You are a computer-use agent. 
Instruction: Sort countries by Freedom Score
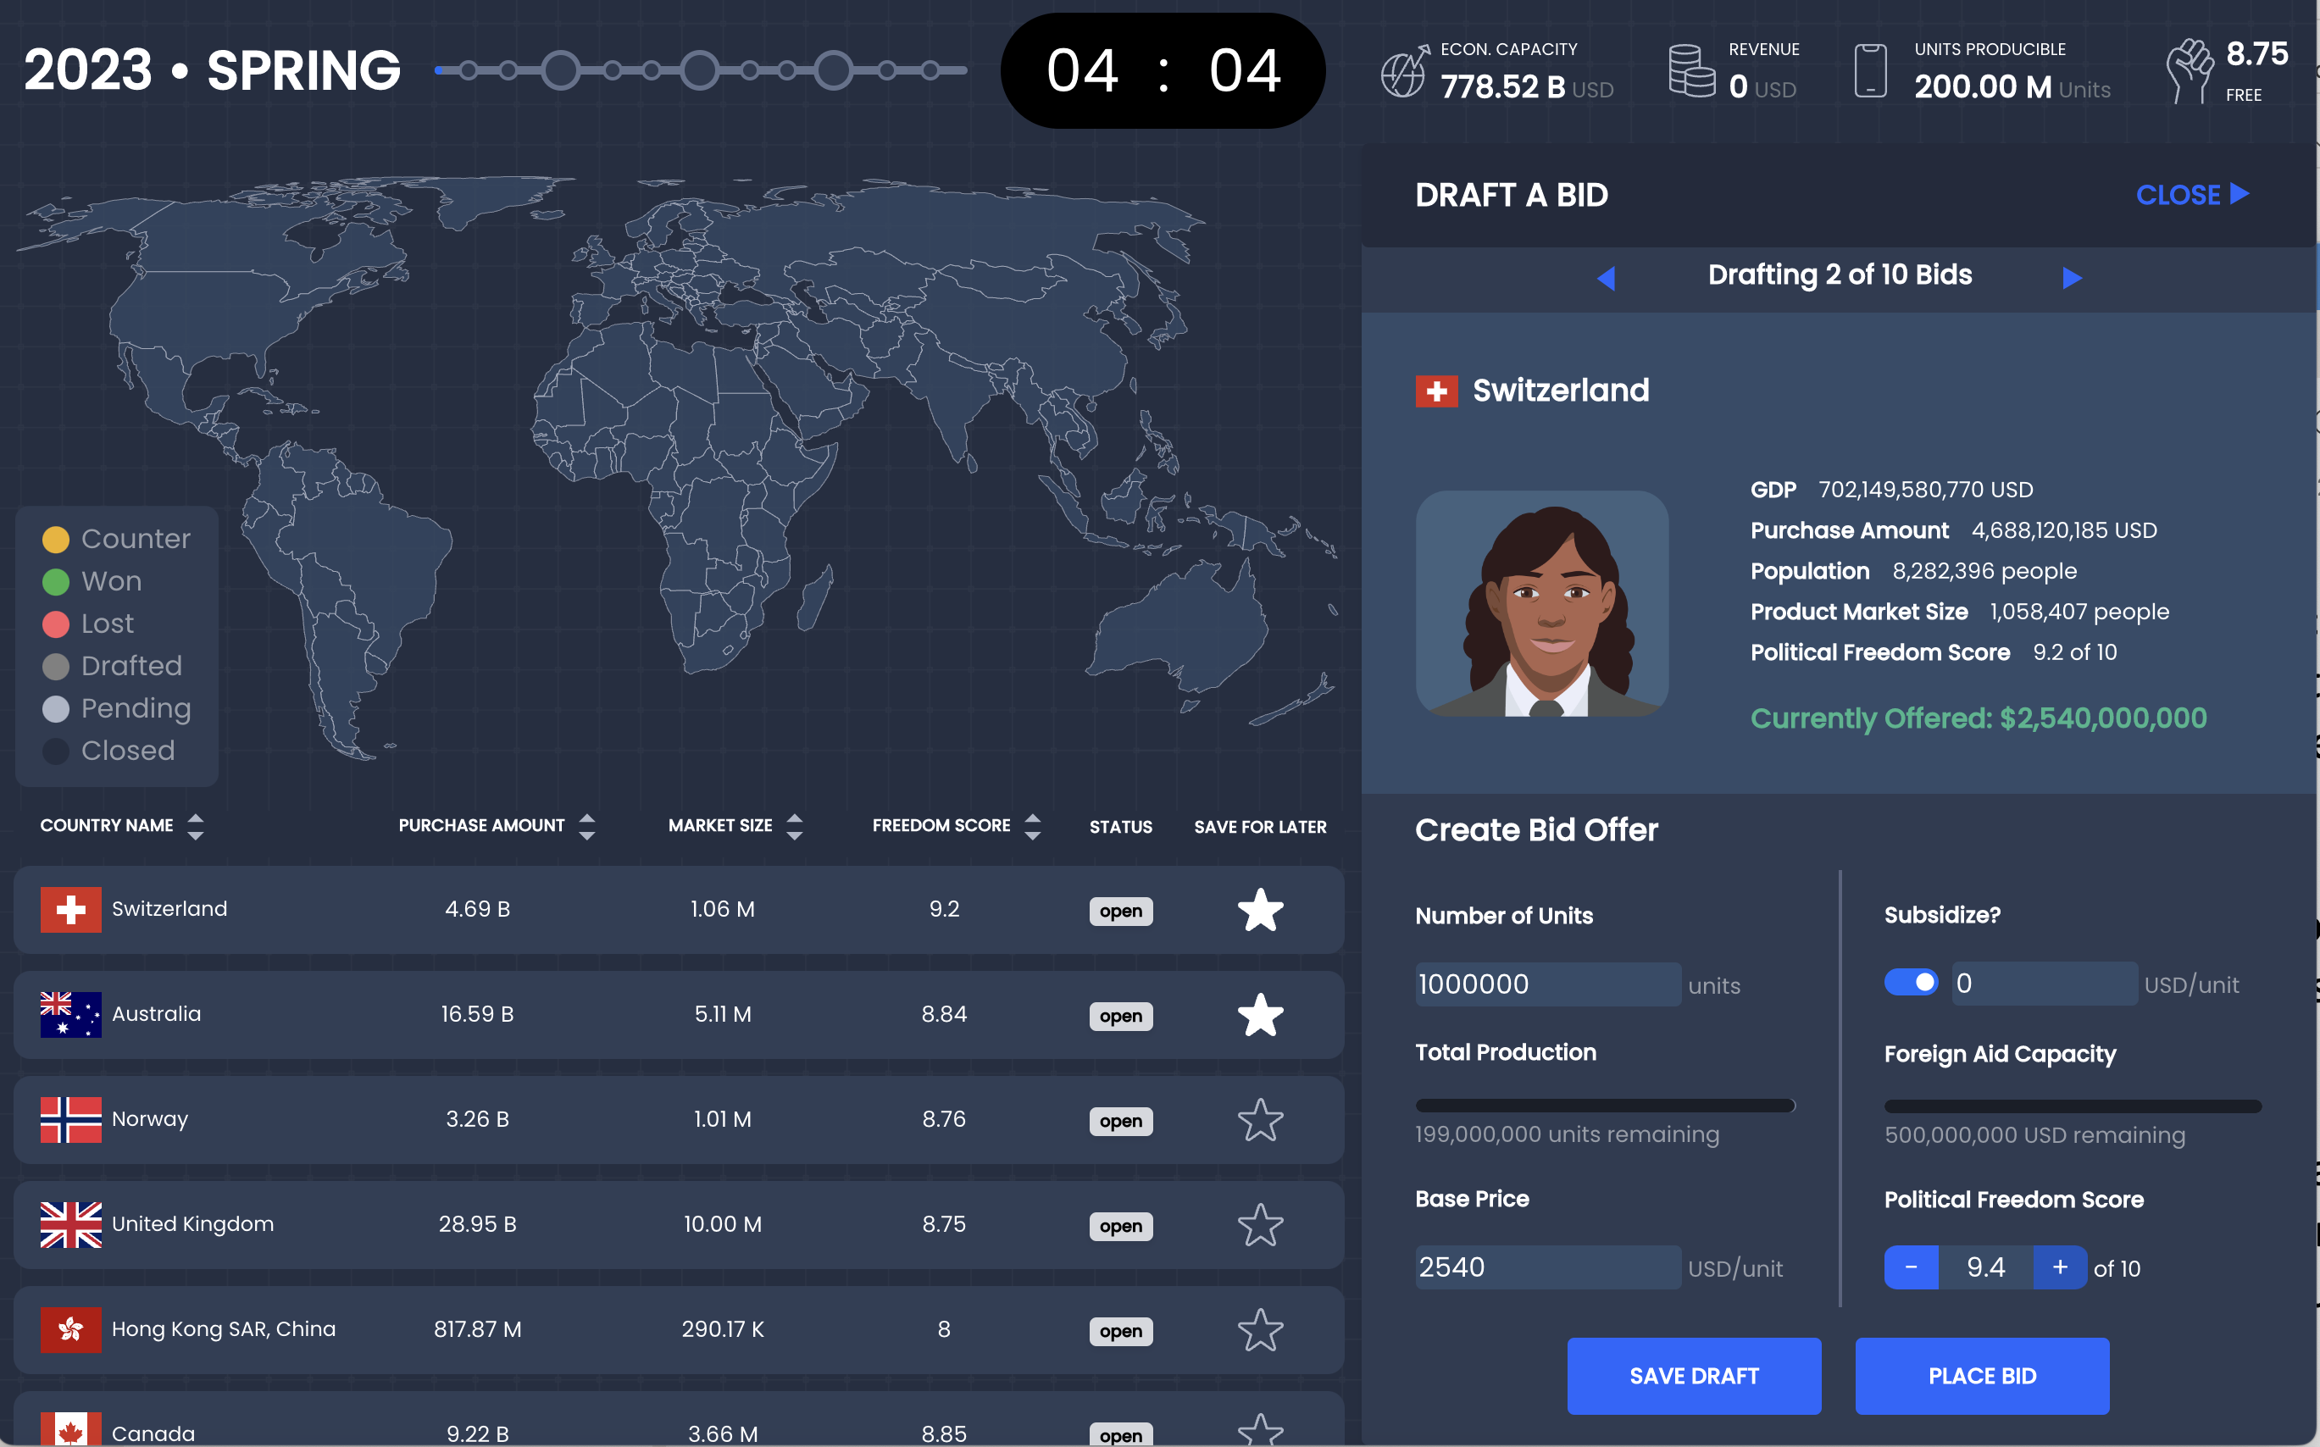pyautogui.click(x=1032, y=825)
